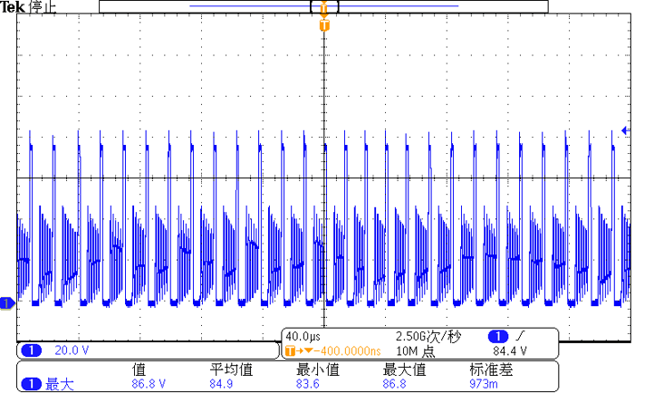
Task: Click the channel 1 ground reference marker
Action: point(7,303)
